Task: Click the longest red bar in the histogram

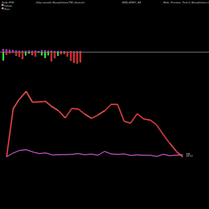Action: pos(77,58)
